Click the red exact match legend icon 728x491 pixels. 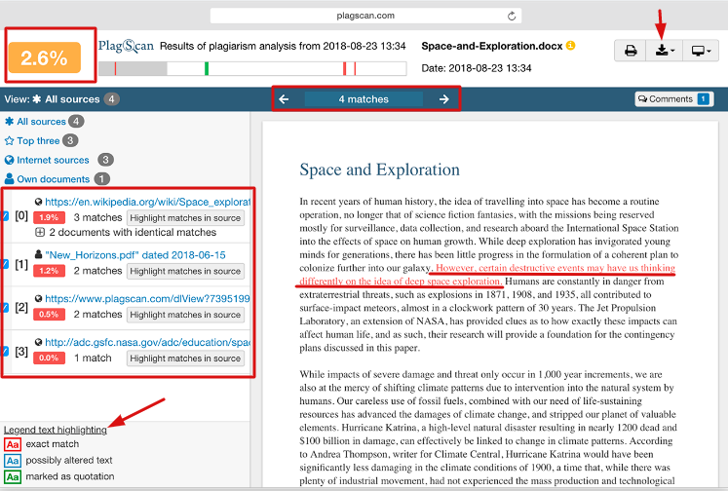pyautogui.click(x=13, y=444)
